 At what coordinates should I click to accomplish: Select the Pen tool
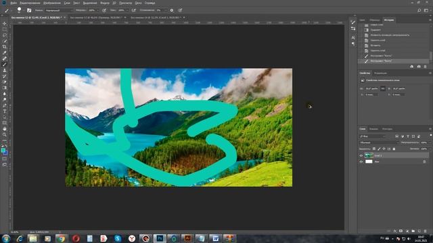pos(5,105)
